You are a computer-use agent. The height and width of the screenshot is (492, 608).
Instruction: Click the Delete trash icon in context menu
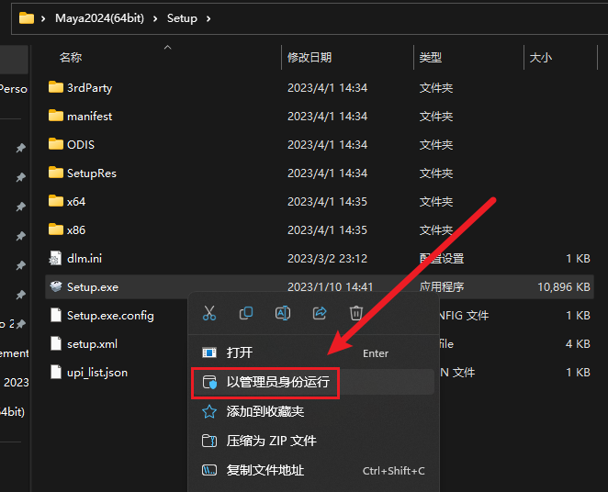[x=356, y=313]
